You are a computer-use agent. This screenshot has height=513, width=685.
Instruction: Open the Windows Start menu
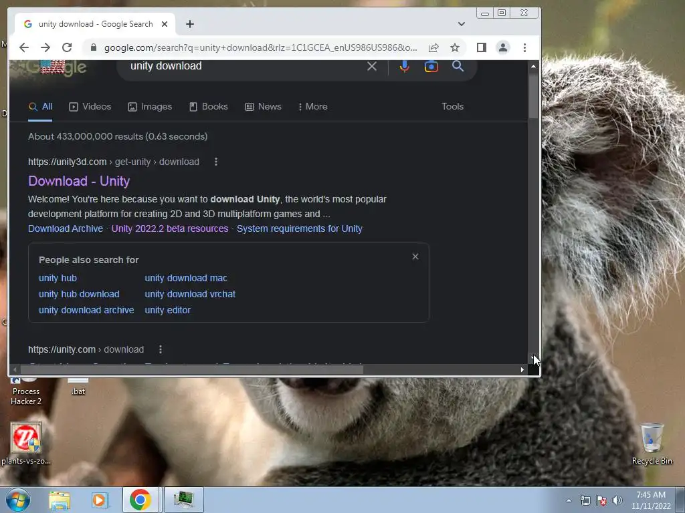(18, 500)
